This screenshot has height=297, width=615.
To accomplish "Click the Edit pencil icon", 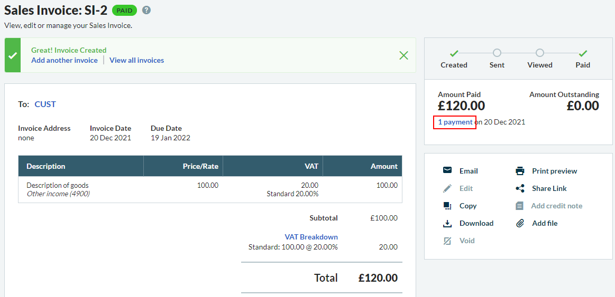I will (447, 188).
